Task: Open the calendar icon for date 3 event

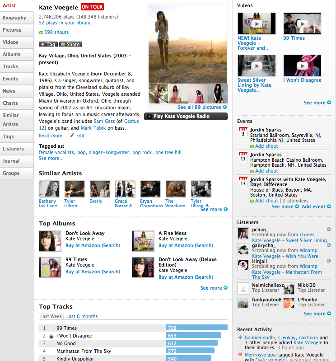Action: (243, 132)
